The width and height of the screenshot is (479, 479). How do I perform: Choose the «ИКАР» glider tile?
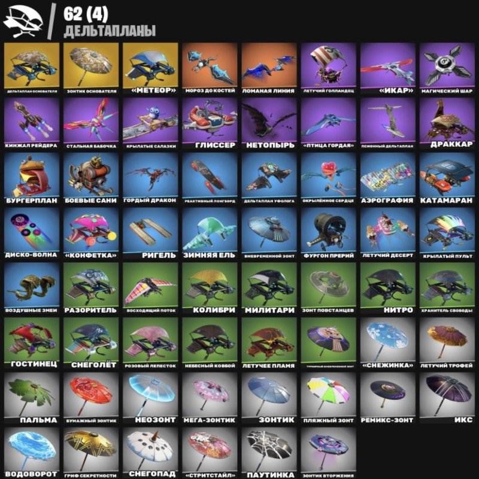[387, 68]
